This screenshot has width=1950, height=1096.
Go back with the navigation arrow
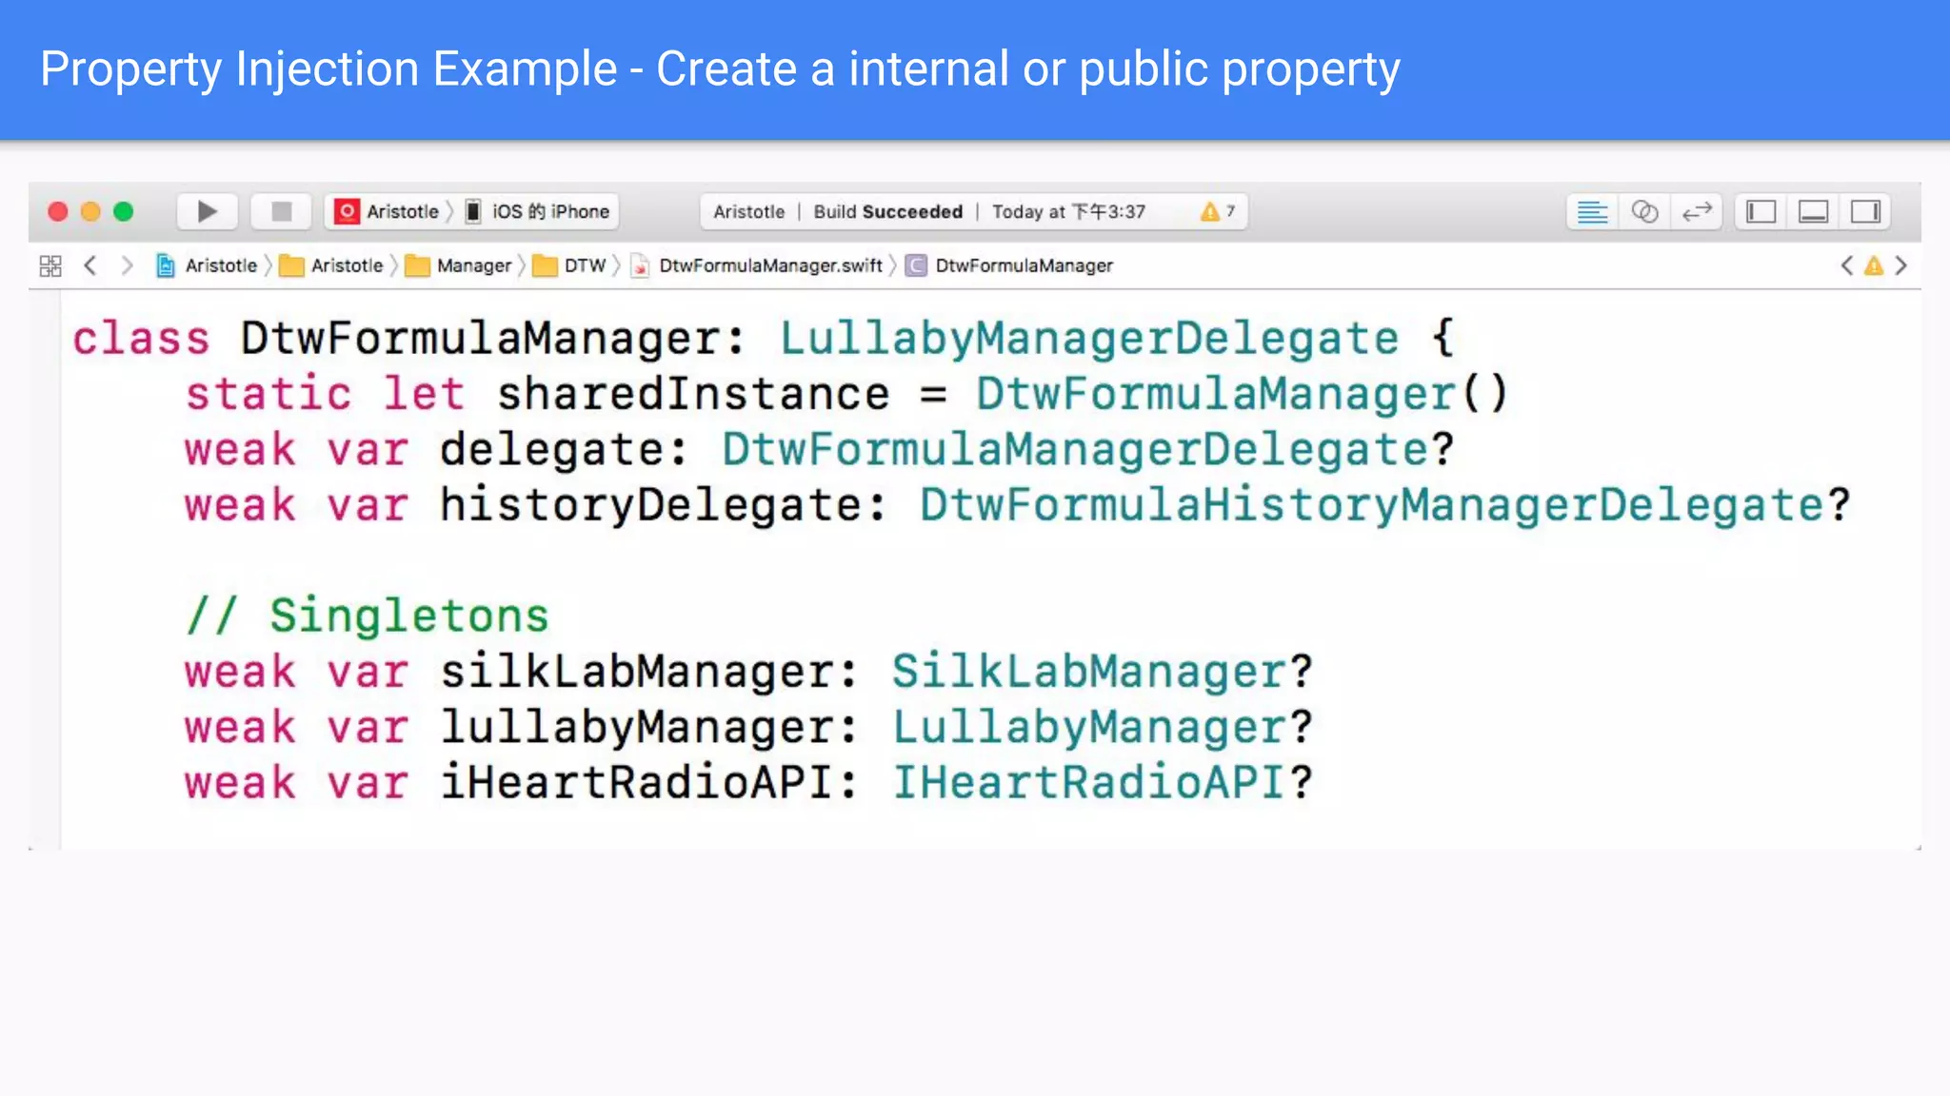coord(90,265)
